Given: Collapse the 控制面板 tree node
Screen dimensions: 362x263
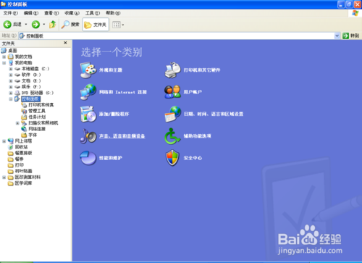Looking at the screenshot, I should point(11,99).
